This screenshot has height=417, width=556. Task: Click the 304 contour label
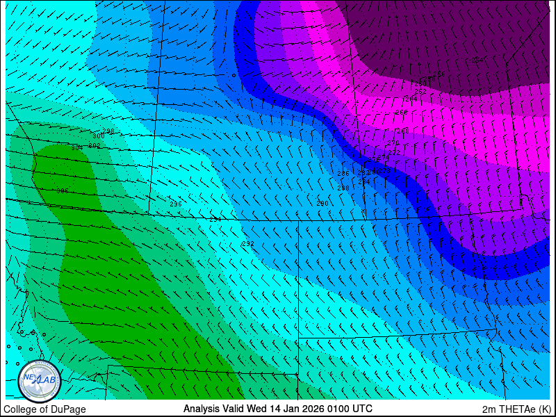point(77,148)
